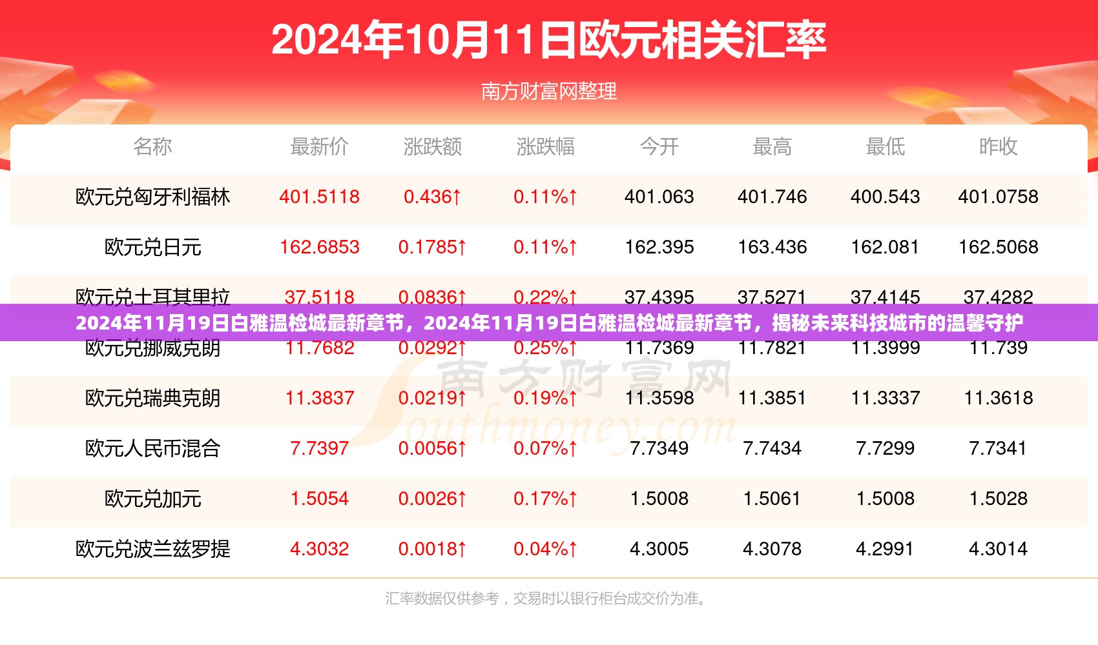Click the high value 401.746
The height and width of the screenshot is (645, 1098).
point(772,197)
